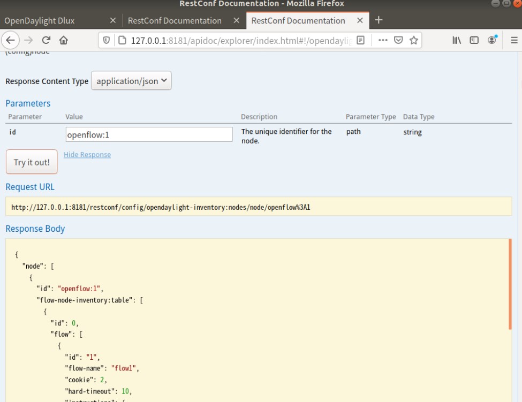The image size is (522, 402).
Task: Toggle Reader View icon in address bar
Action: coord(360,40)
